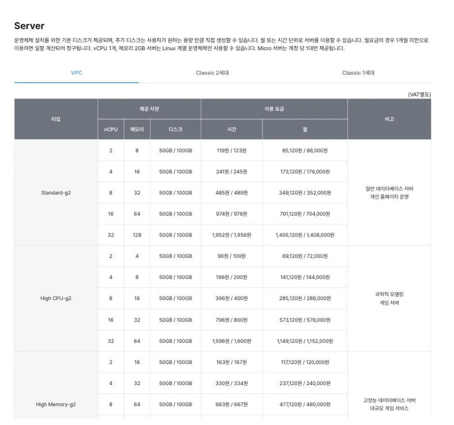Click the 게임 서버 note under High CPU-g2
Image resolution: width=454 pixels, height=425 pixels.
[x=389, y=303]
